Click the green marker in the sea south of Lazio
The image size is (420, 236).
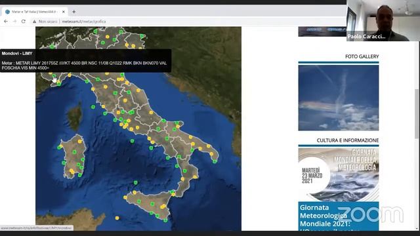coord(133,141)
